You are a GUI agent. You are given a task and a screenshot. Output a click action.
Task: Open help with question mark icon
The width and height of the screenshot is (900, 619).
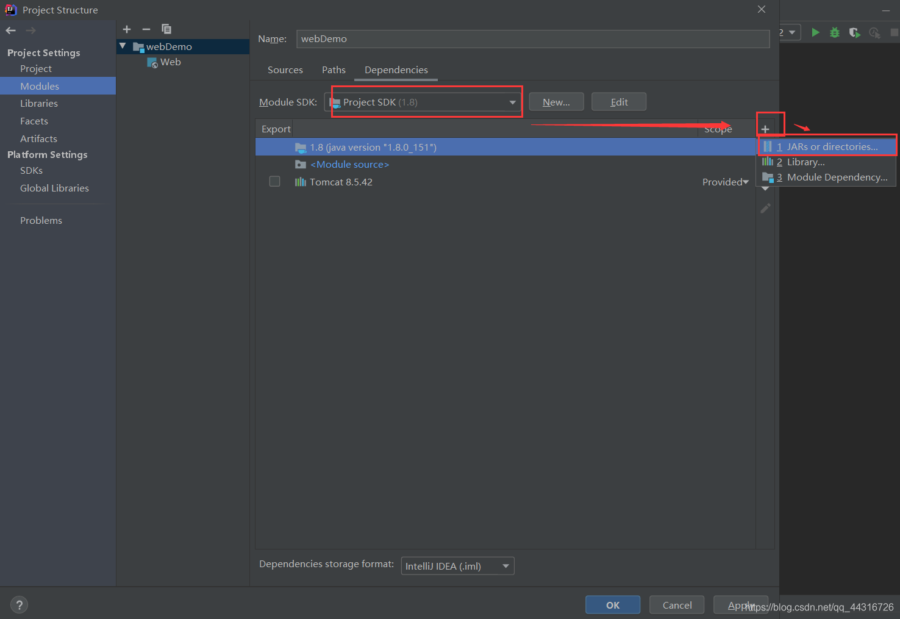(20, 605)
